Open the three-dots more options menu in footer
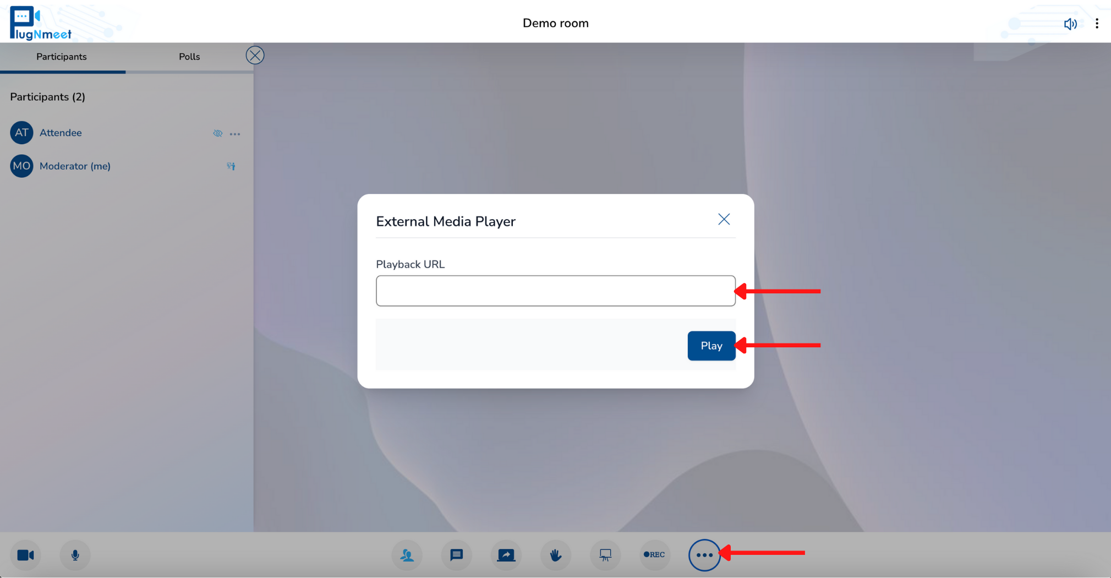 click(x=704, y=555)
